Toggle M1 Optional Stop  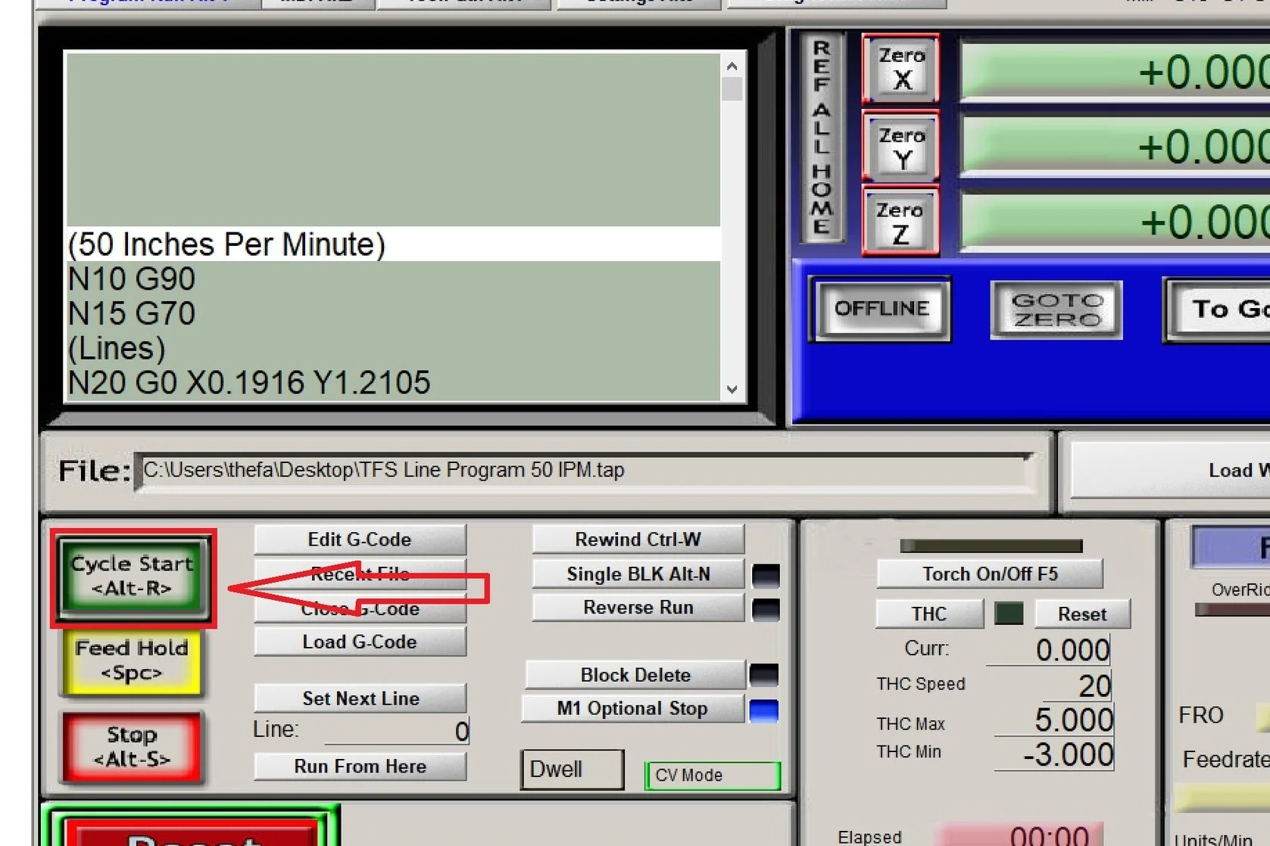click(632, 708)
